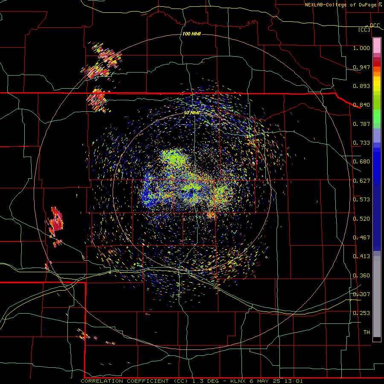The width and height of the screenshot is (384, 384).
Task: Select the 0.307 value on the color scale
Action: (361, 294)
